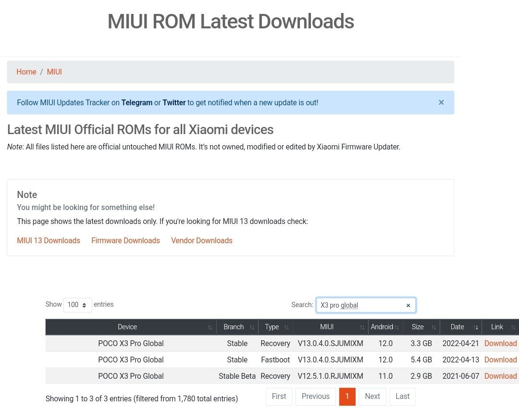Go to Home breadcrumb link
The image size is (519, 410).
coord(26,72)
